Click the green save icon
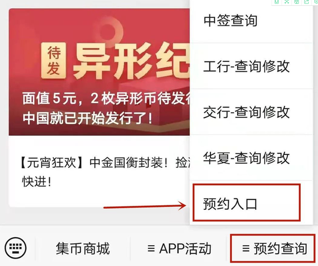 coord(297,2)
